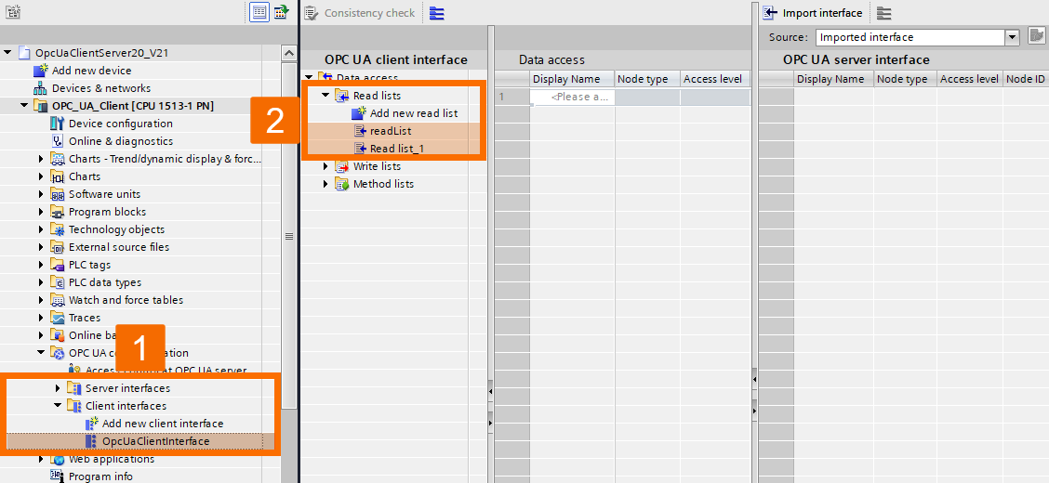
Task: Click Display Name header in Data access table
Action: (573, 79)
